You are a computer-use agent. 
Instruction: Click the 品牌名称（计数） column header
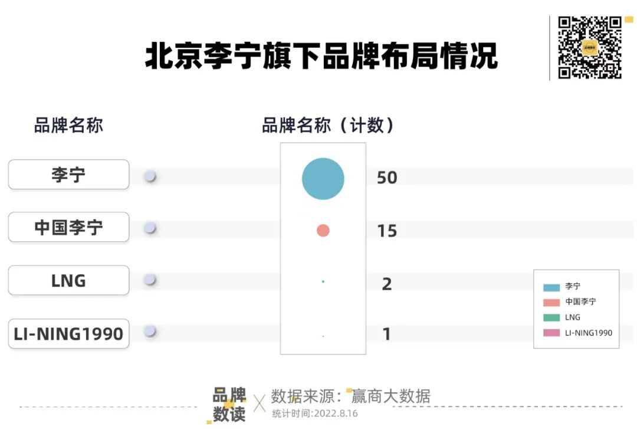tap(328, 125)
